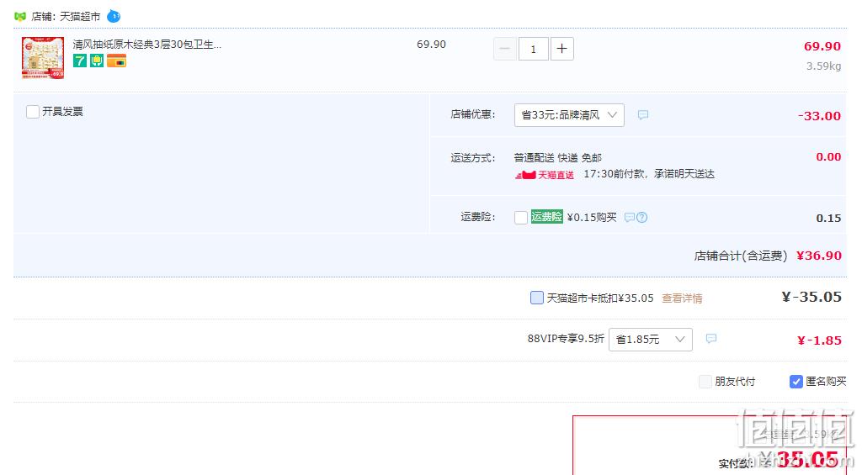Image resolution: width=862 pixels, height=475 pixels.
Task: Enable the 运费险 shipping insurance checkbox
Action: 520,218
